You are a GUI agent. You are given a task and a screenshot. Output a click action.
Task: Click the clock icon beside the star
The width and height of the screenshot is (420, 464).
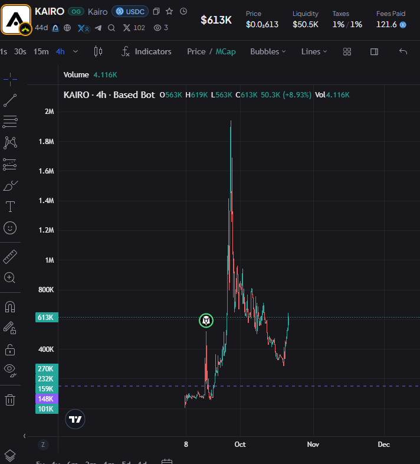click(183, 12)
